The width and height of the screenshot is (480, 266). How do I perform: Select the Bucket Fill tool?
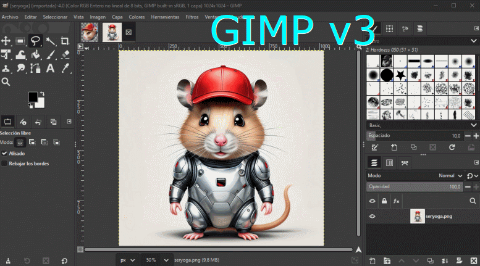pos(35,54)
